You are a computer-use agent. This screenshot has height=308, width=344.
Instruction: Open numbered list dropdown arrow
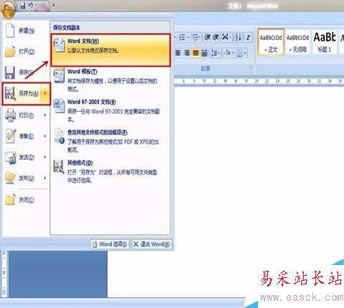tap(188, 37)
